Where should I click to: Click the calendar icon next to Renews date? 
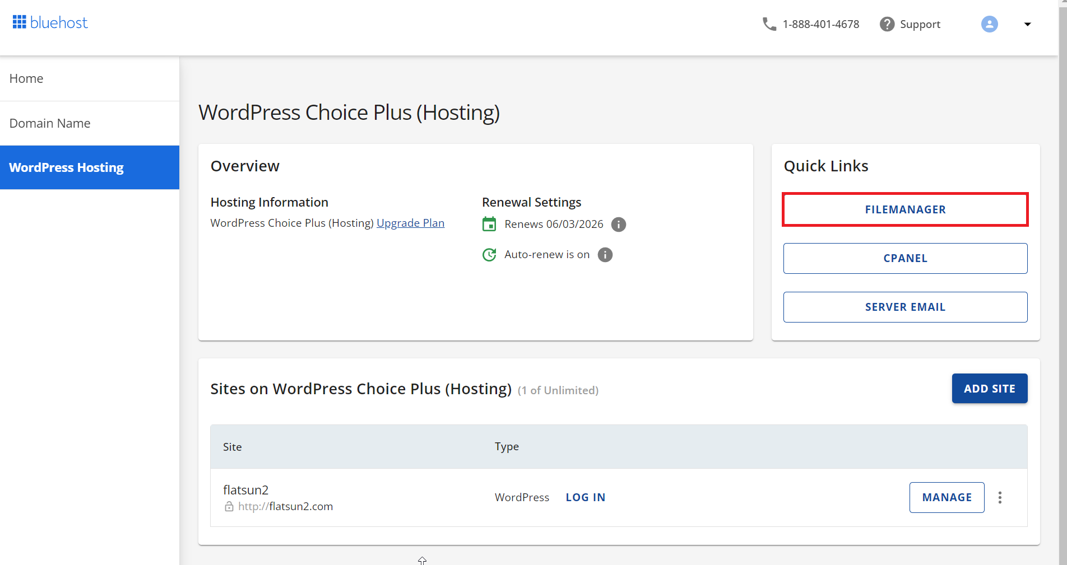489,224
